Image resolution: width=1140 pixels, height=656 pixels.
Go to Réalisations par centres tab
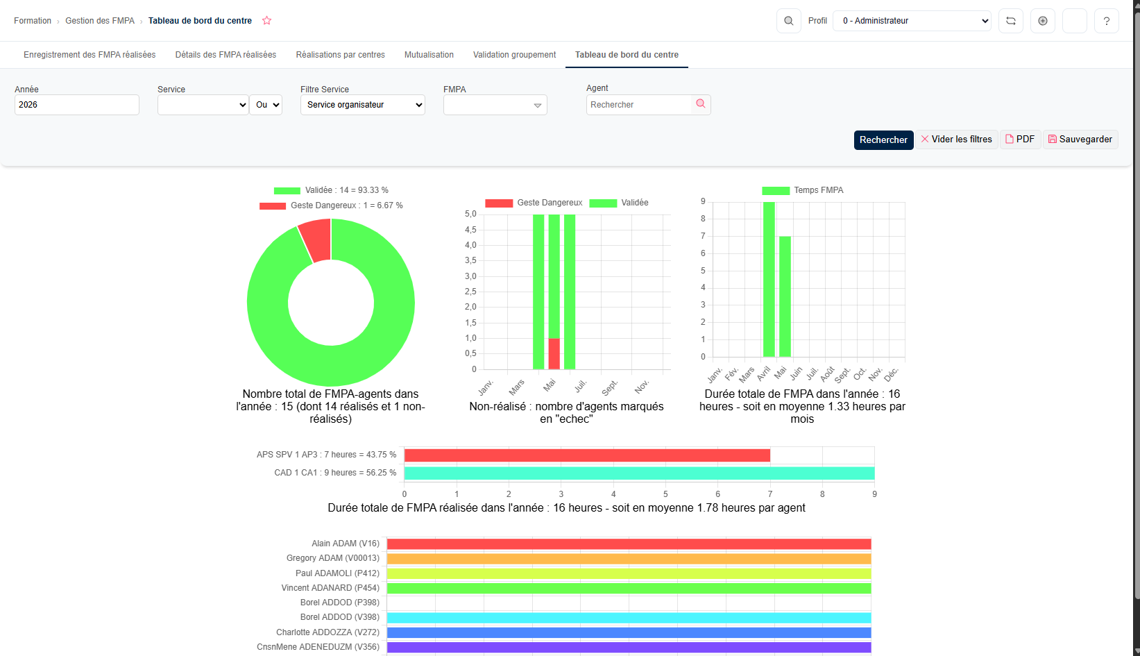[341, 55]
